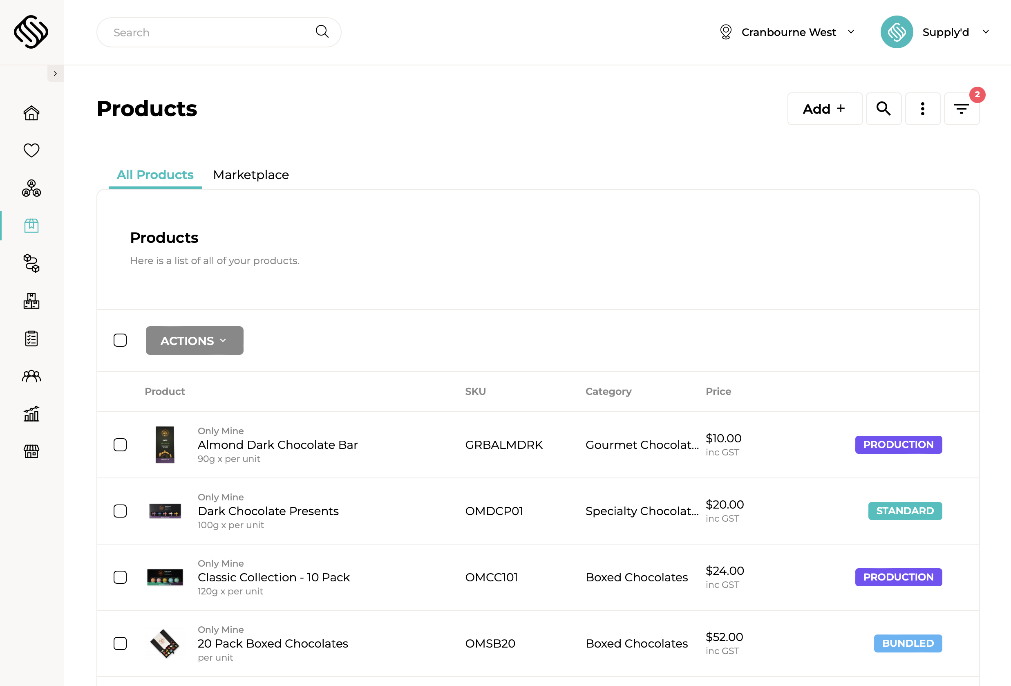This screenshot has height=686, width=1011.
Task: Click the highlighted Products box icon
Action: coord(31,226)
